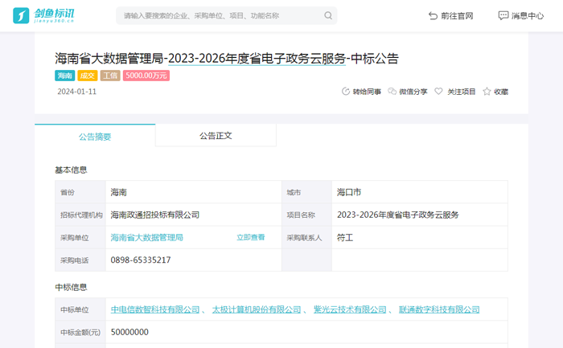Click the 中标信息 section heading
The width and height of the screenshot is (563, 348).
(71, 287)
